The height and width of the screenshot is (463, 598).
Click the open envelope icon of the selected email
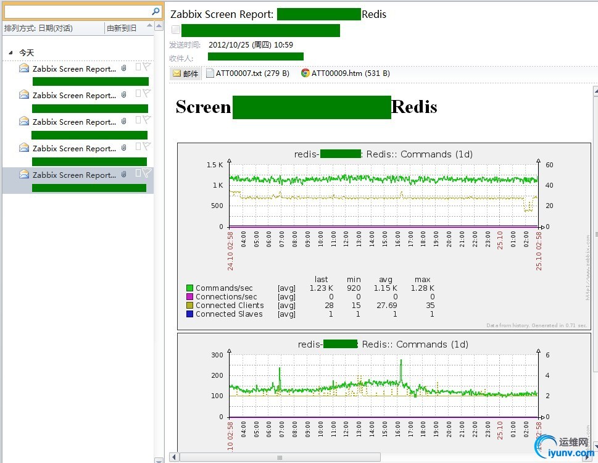pyautogui.click(x=25, y=175)
